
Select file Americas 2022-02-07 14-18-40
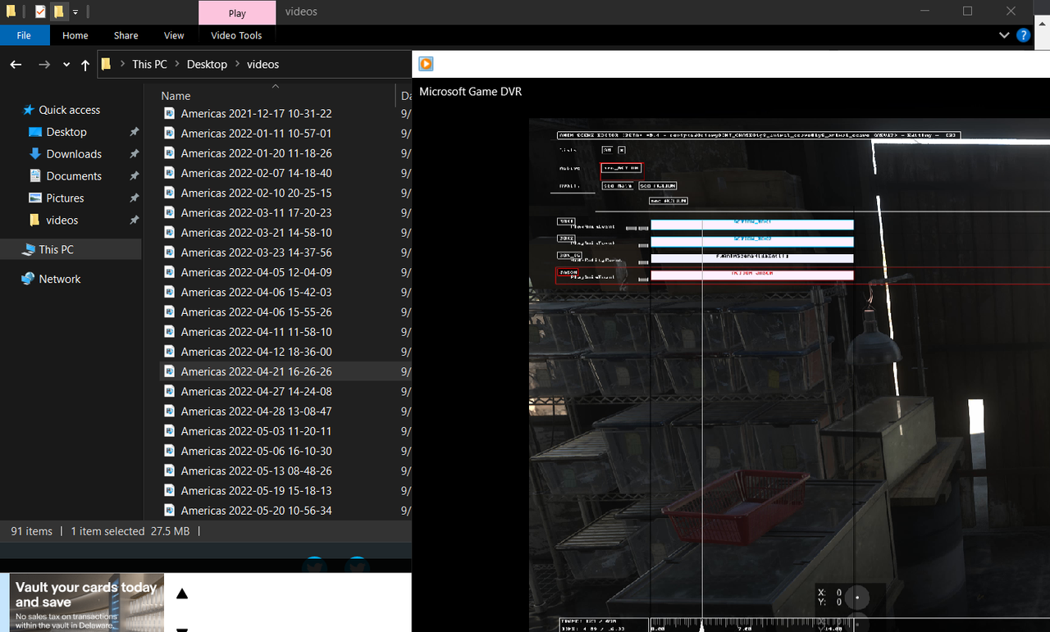pos(256,173)
